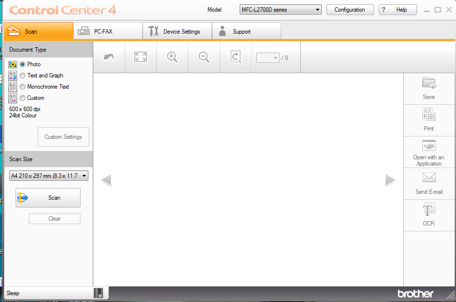Zoom out with the magnifier minus icon
Screen dimensions: 456x302
point(204,57)
